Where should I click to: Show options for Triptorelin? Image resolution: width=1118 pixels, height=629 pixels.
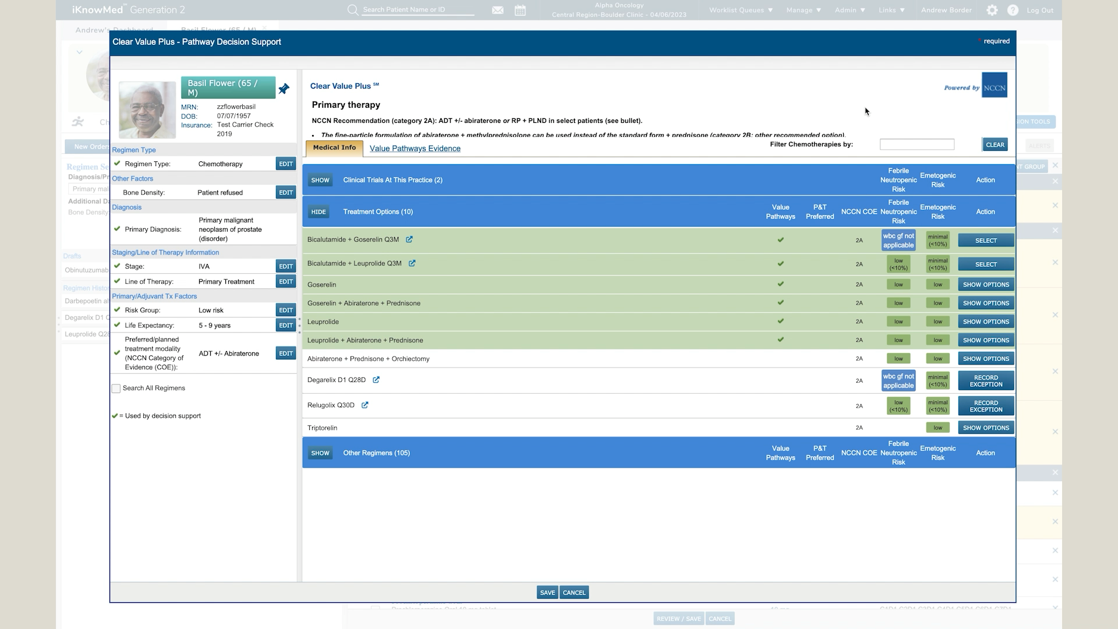click(x=986, y=428)
